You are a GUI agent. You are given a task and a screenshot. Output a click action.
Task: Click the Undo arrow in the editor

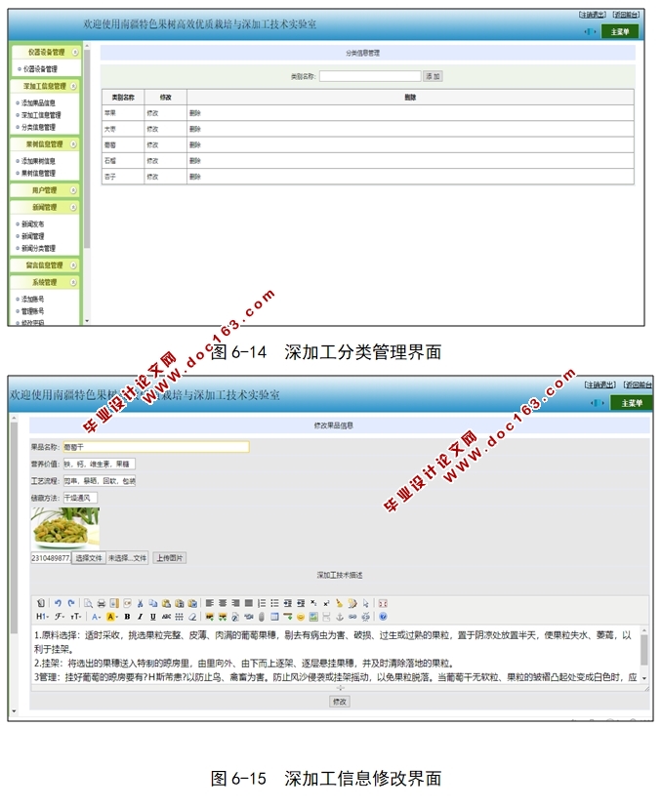click(58, 603)
